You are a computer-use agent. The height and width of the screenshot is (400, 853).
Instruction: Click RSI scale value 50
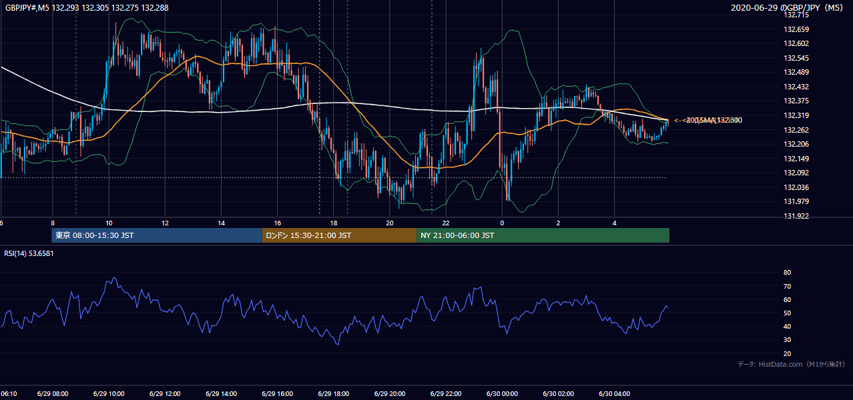(x=787, y=313)
